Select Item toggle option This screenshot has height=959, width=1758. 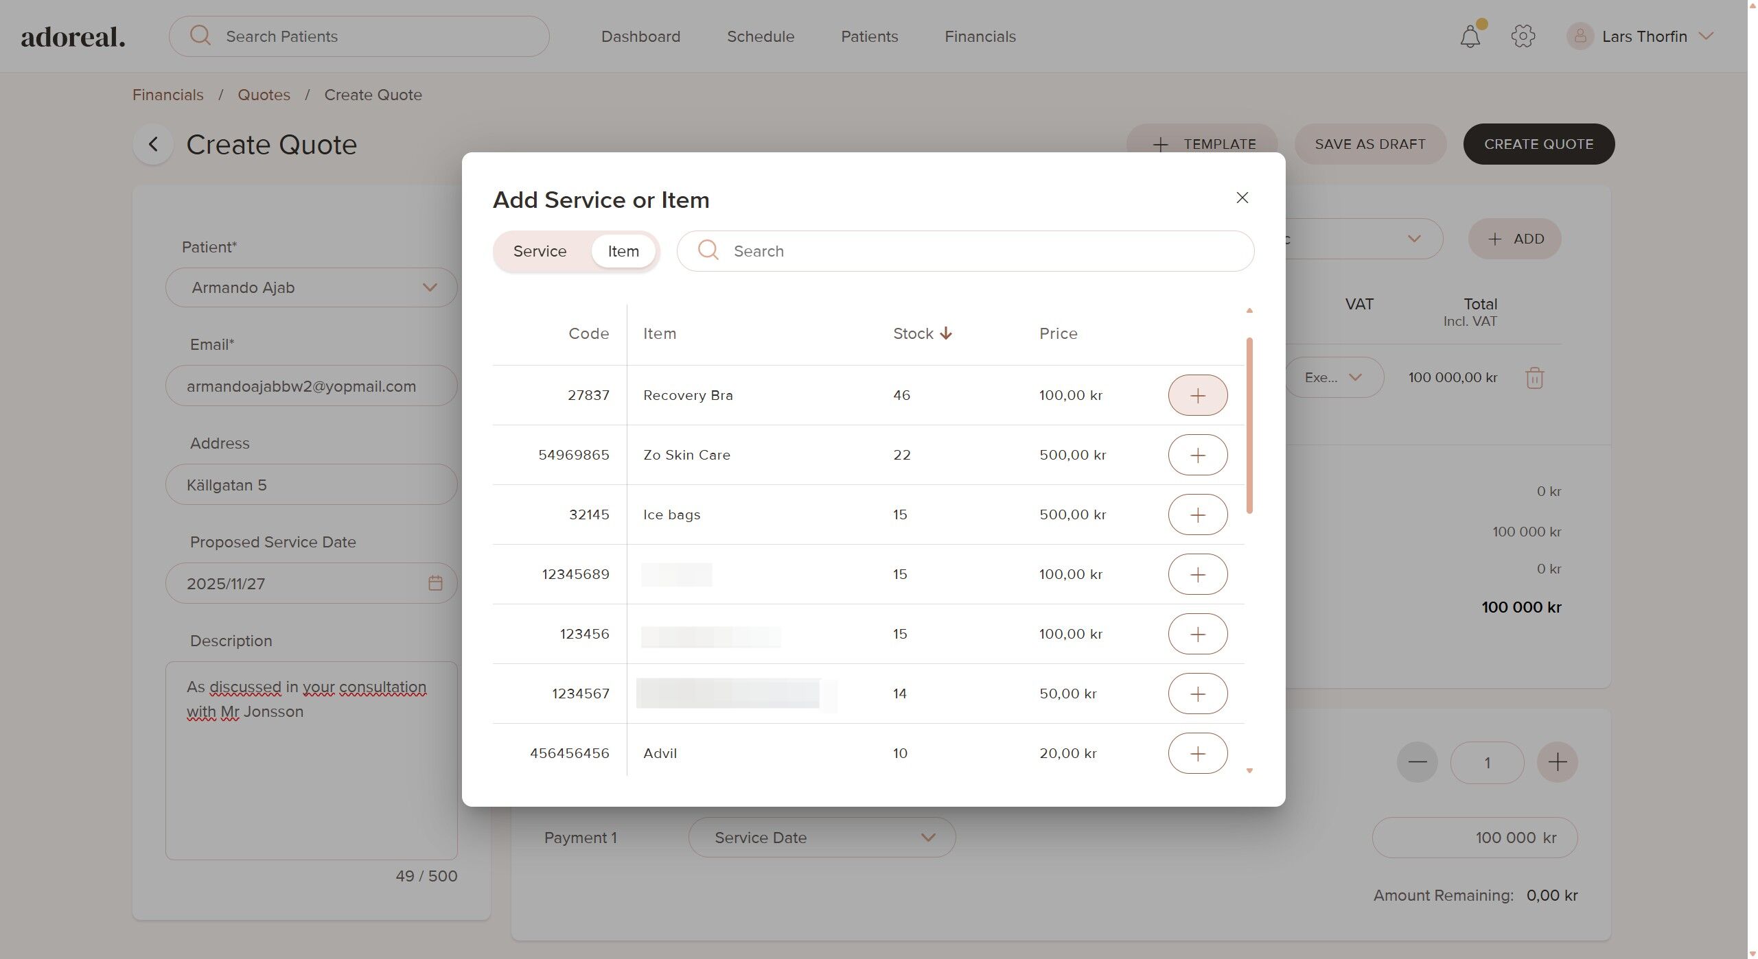(623, 251)
